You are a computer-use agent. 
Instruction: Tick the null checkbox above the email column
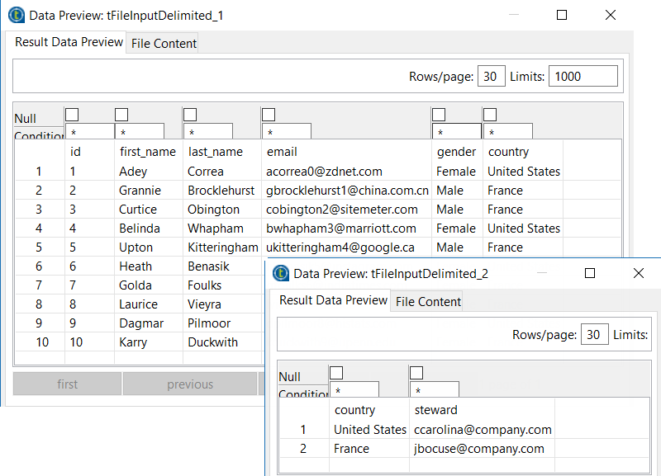[x=269, y=115]
